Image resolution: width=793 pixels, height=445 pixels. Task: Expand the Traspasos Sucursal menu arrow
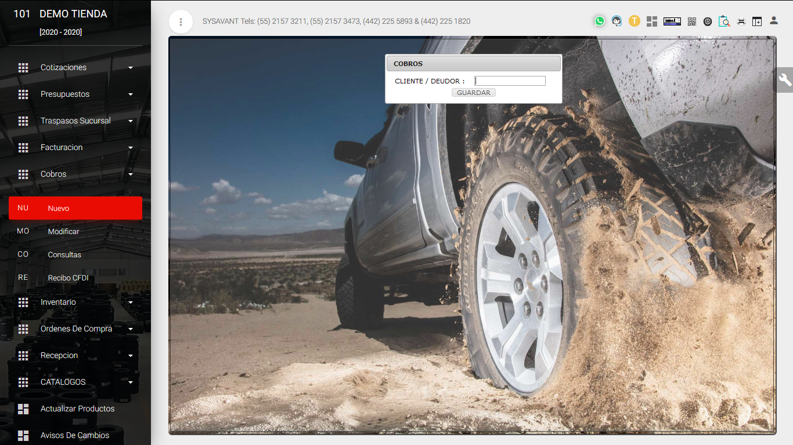click(131, 121)
